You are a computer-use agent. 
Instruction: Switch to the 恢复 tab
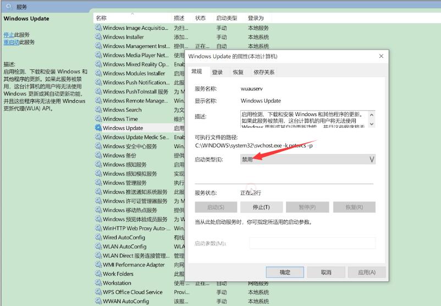coord(238,72)
